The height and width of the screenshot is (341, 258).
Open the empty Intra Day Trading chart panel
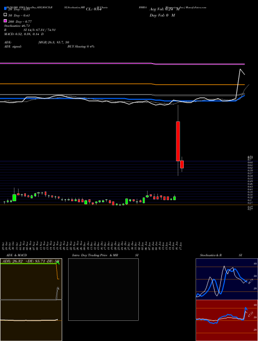[x=103, y=289]
